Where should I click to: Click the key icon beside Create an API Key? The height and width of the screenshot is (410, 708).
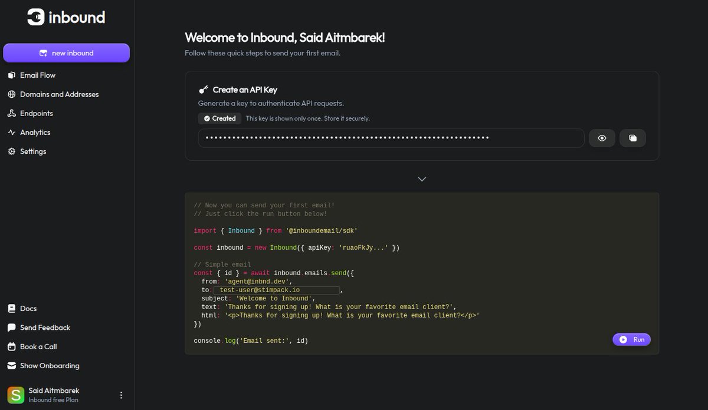pos(204,90)
